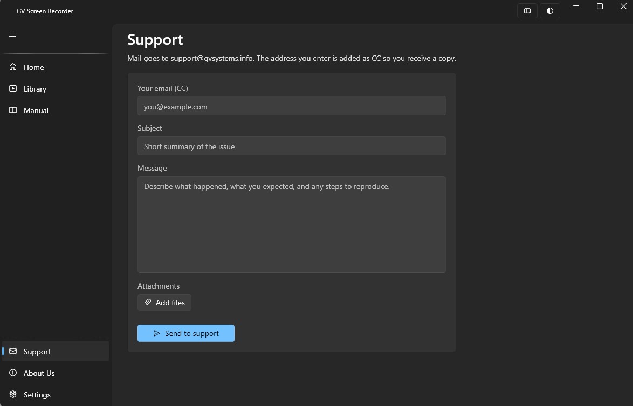The image size is (633, 406).
Task: Click the Manual book icon in the sidebar
Action: [x=13, y=110]
